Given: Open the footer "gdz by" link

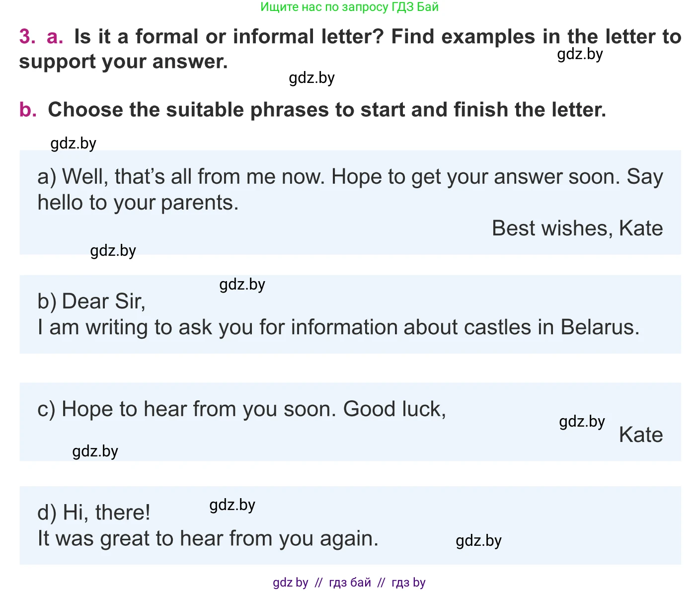Looking at the screenshot, I should (x=290, y=583).
